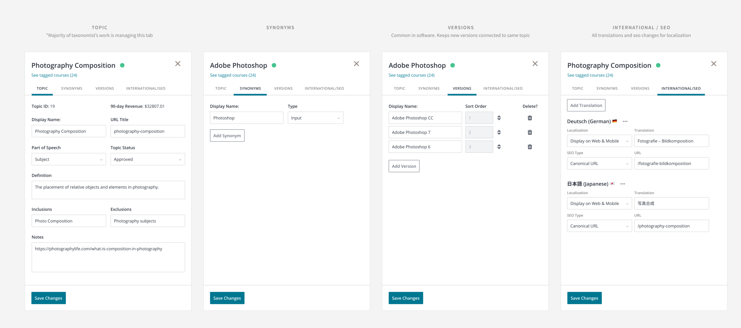
Task: Click into the Definition text area
Action: [x=108, y=190]
